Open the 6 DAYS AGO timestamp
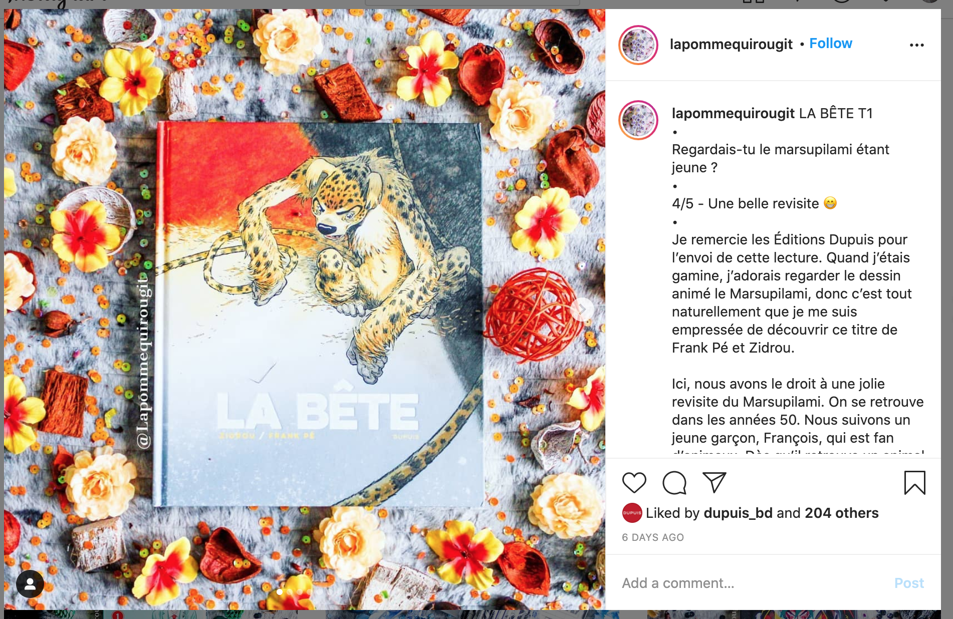This screenshot has height=619, width=953. (653, 537)
